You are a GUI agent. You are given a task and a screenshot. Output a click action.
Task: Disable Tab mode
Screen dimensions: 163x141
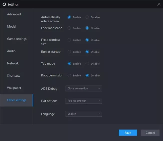(x=87, y=64)
